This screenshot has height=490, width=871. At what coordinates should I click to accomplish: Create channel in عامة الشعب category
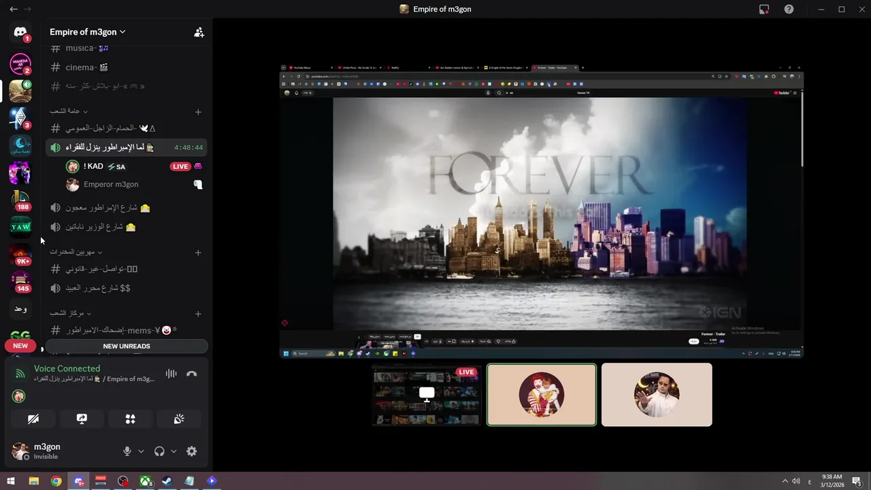(x=198, y=112)
